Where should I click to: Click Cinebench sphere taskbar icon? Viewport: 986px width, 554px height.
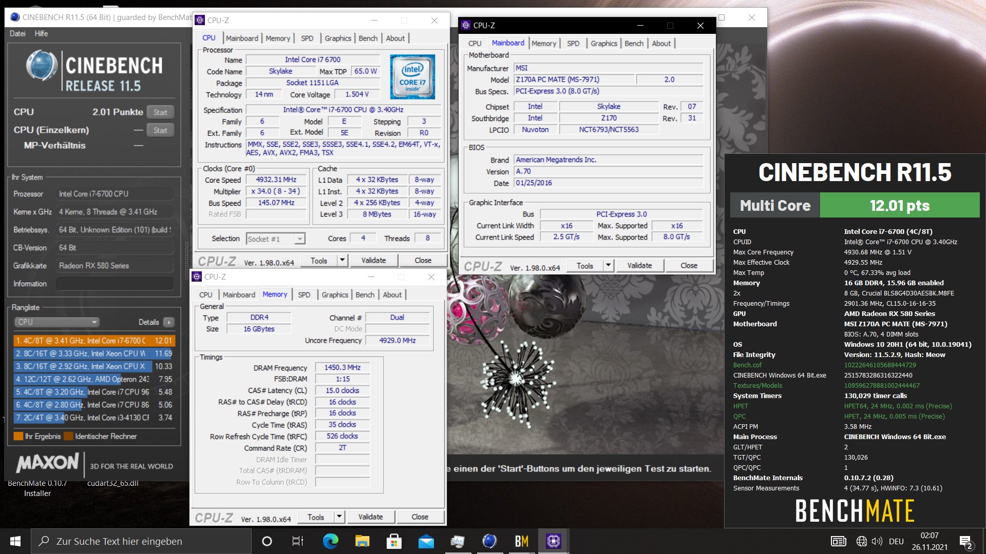(489, 541)
